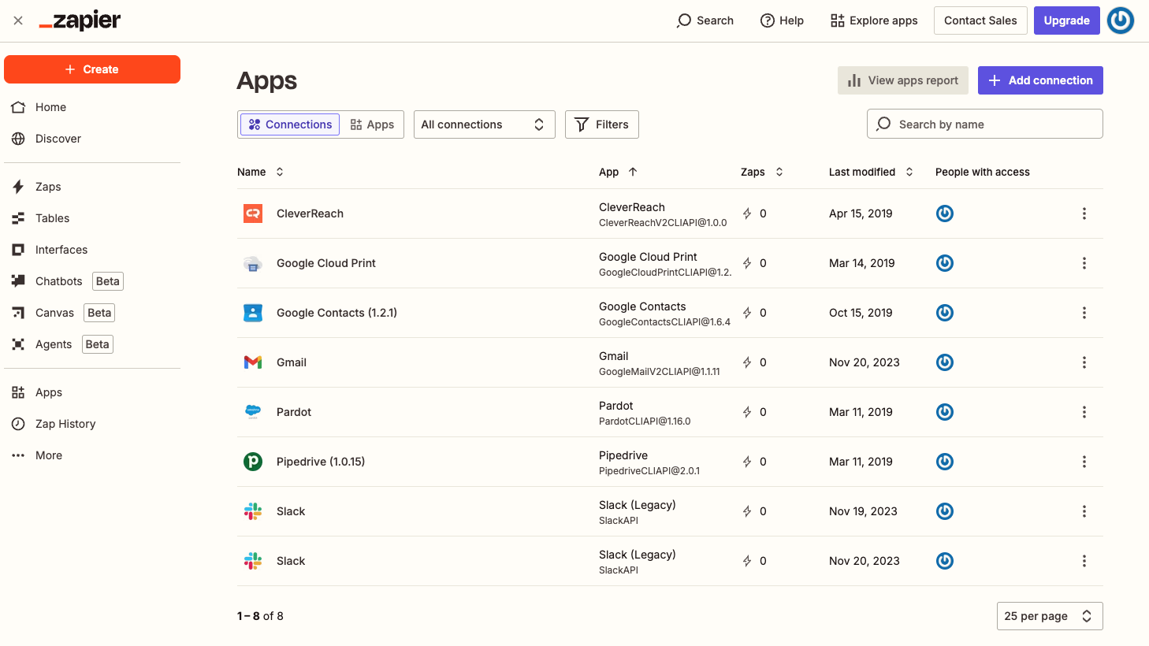Sort by Zaps column
Viewport: 1149px width, 646px height.
click(762, 172)
